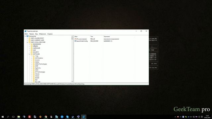Screen dimensions: 212x119
Task: Click the HKEY_CLASSES_ROOT folder icon
Action: (29, 38)
